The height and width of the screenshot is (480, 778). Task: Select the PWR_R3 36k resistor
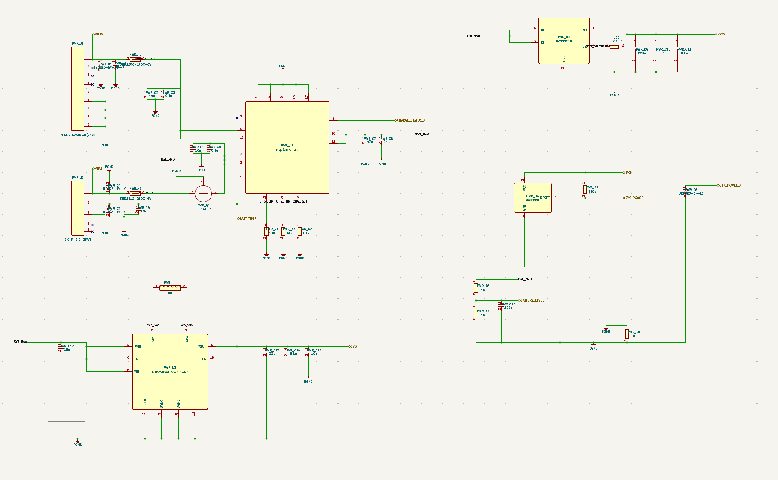(x=283, y=231)
